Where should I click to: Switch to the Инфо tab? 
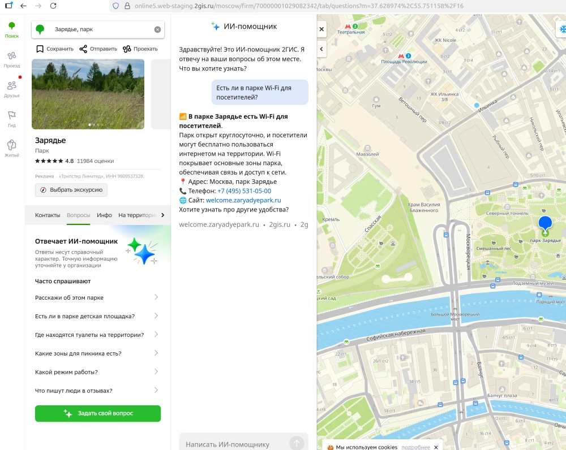(x=104, y=215)
